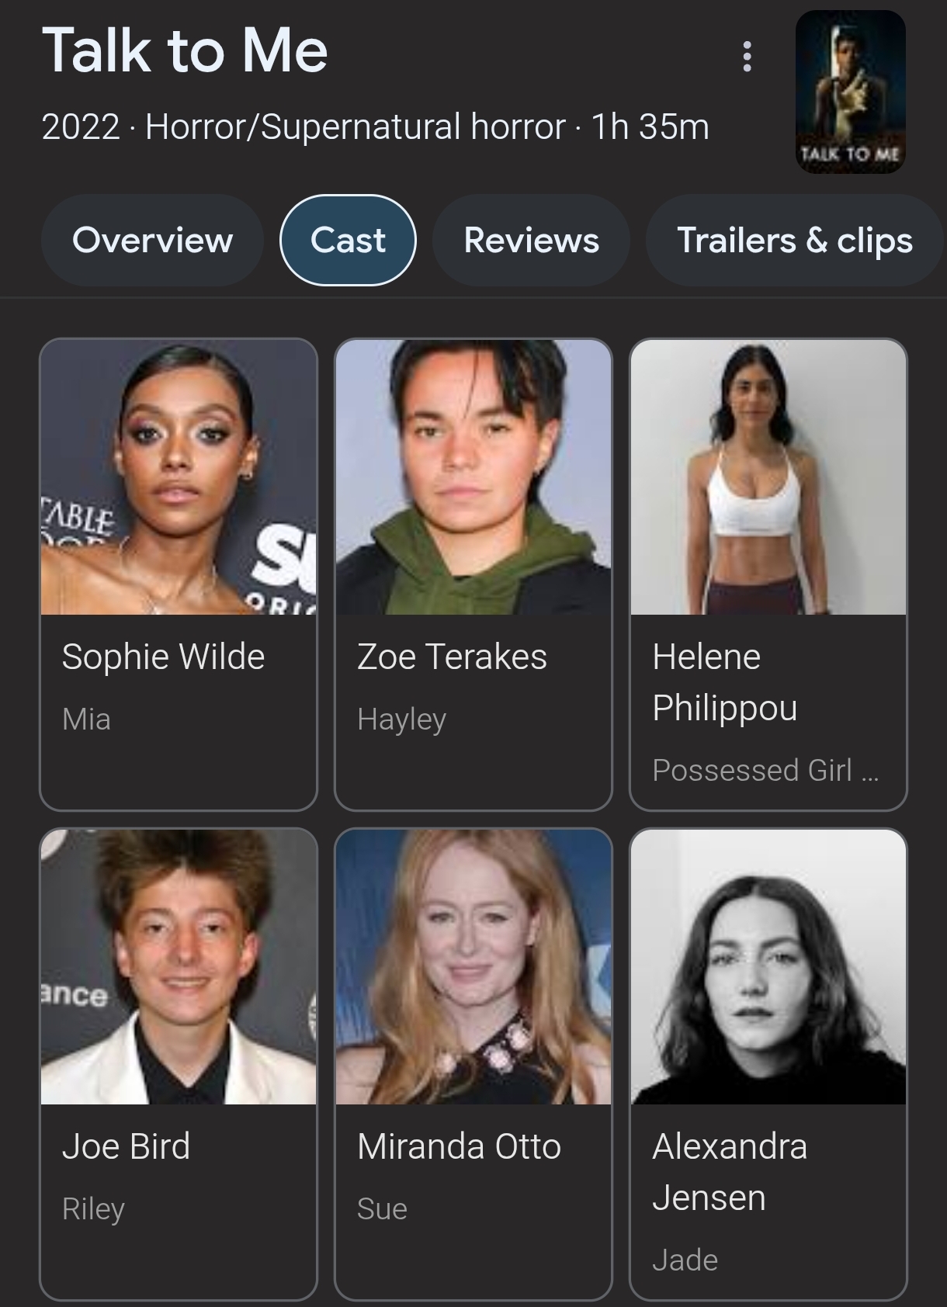
Task: Select the Joe Bird name link
Action: (x=126, y=1146)
